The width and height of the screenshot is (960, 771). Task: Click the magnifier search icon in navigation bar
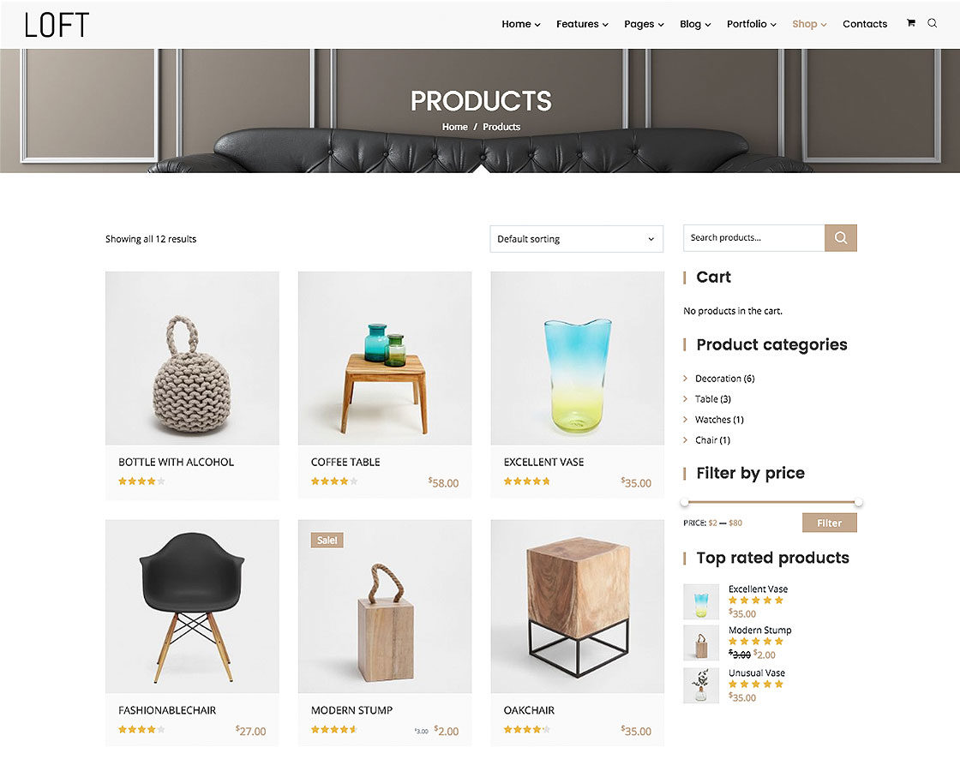click(932, 23)
